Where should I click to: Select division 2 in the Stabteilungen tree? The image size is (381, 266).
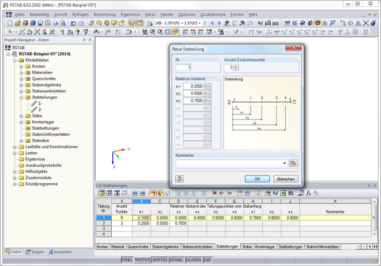pyautogui.click(x=37, y=109)
